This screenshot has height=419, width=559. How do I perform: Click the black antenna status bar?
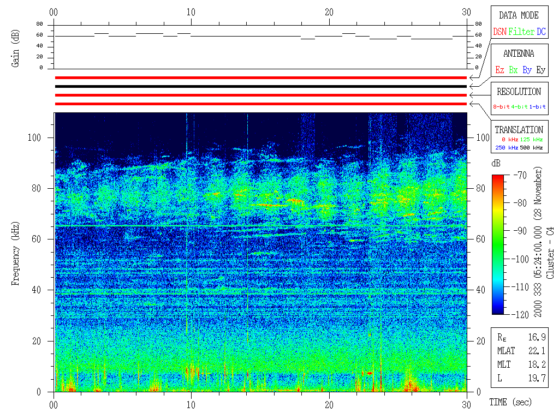[260, 86]
